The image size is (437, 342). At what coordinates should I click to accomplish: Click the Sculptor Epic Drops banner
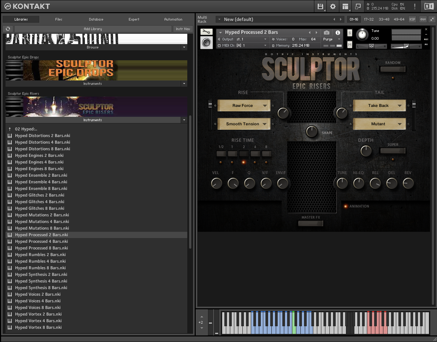[96, 70]
